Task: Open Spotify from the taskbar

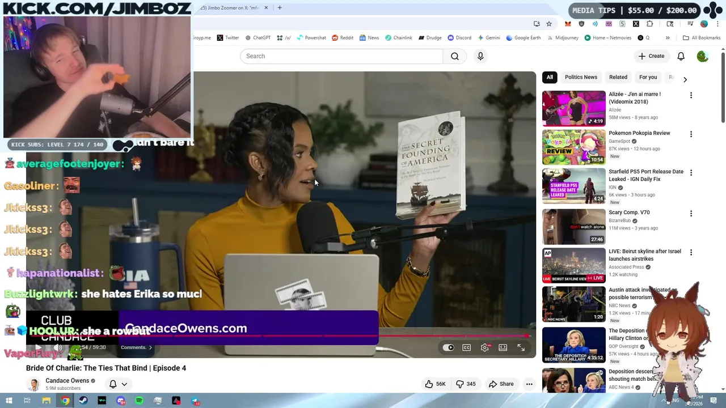Action: (x=139, y=401)
